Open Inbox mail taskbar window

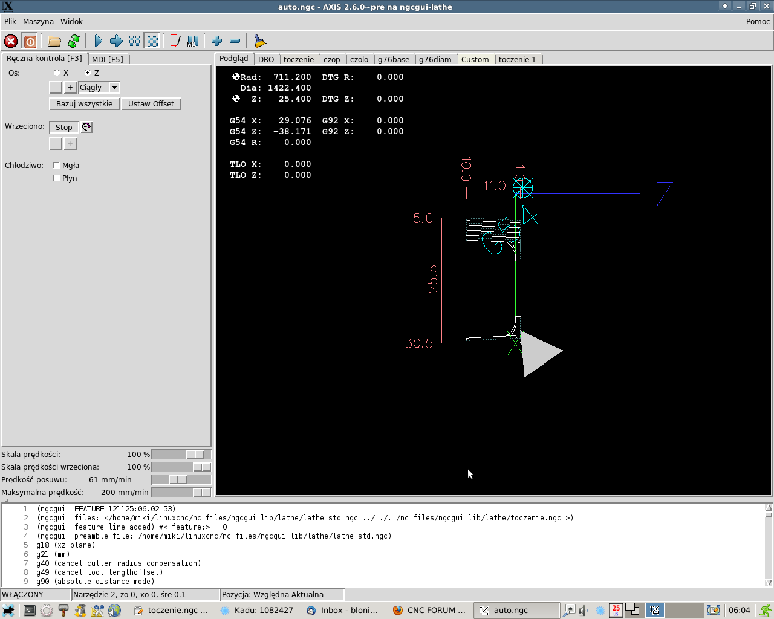[343, 611]
